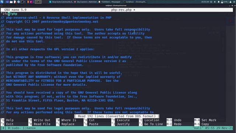Launch the terminal emulator panel icon
The height and width of the screenshot is (133, 236).
[22, 2]
